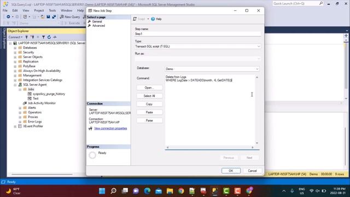Image resolution: width=350 pixels, height=197 pixels.
Task: Open the Project menu in SSMS
Action: pyautogui.click(x=39, y=10)
